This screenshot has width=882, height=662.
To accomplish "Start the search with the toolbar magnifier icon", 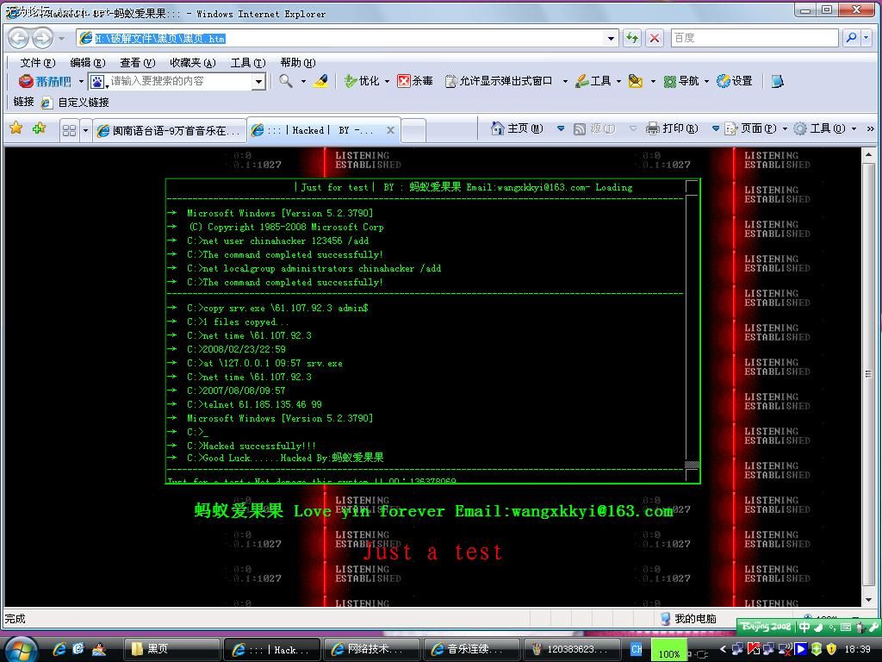I will point(286,81).
